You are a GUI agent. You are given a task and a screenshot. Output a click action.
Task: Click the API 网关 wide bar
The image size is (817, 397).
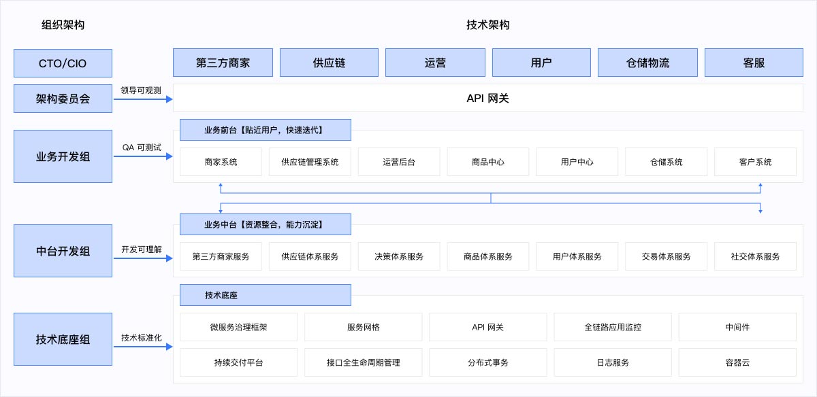(487, 99)
